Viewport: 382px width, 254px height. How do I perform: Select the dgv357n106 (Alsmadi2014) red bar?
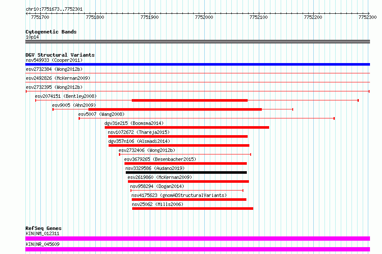179,145
